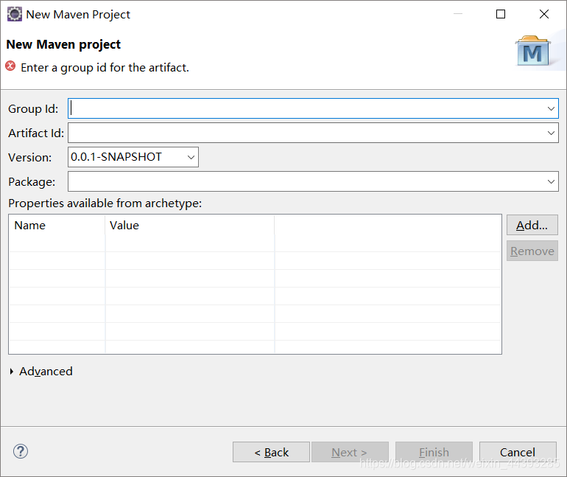Open the Version dropdown arrow
This screenshot has height=477, width=567.
(191, 157)
